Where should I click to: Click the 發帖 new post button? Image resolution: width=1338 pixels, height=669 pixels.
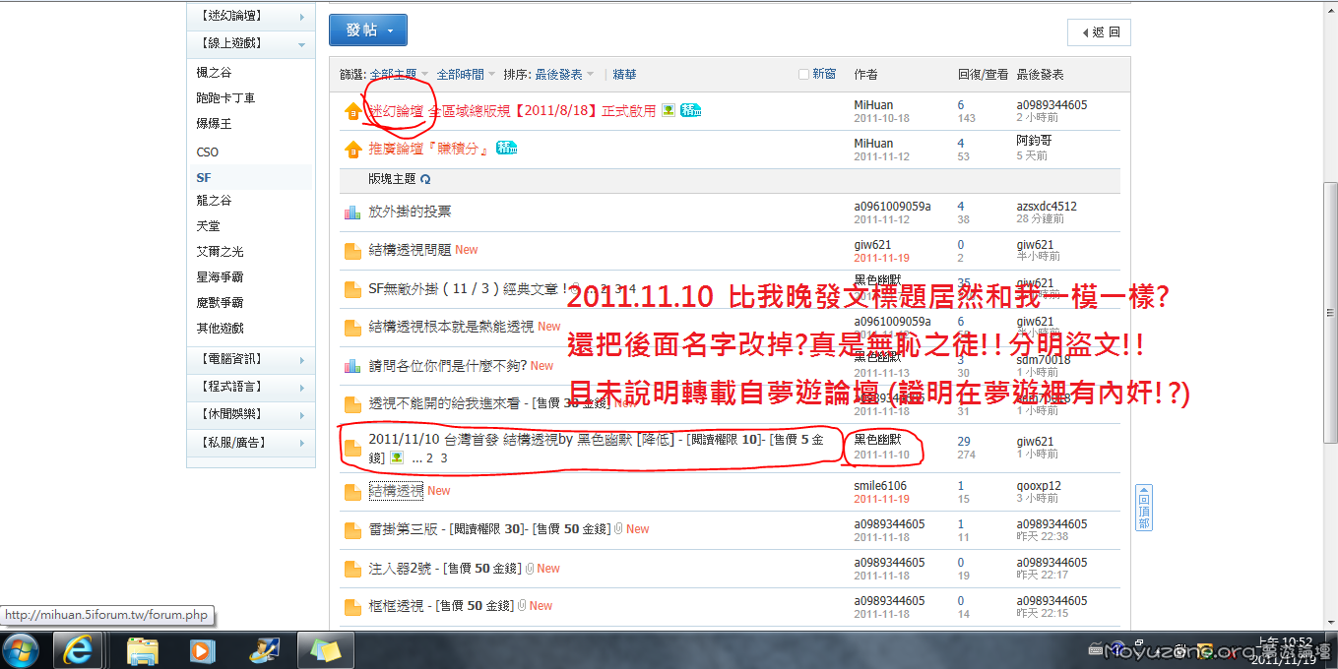367,30
